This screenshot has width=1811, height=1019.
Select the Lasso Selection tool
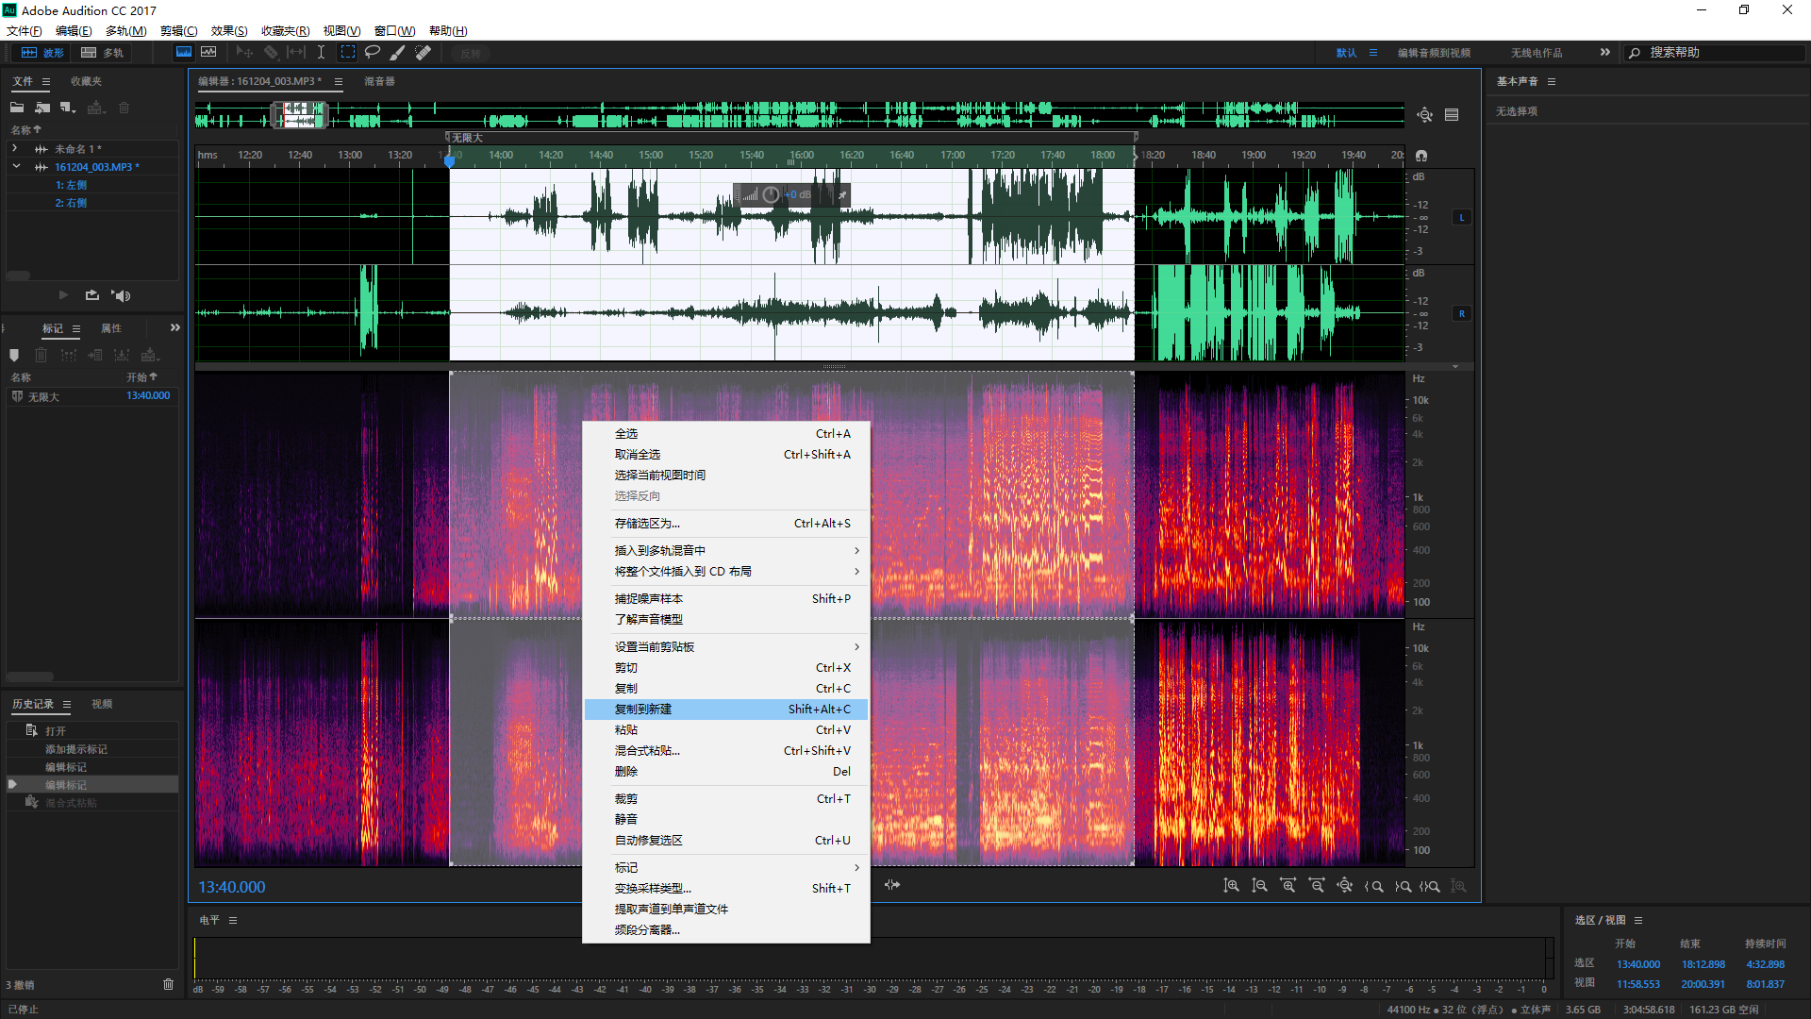[x=373, y=53]
